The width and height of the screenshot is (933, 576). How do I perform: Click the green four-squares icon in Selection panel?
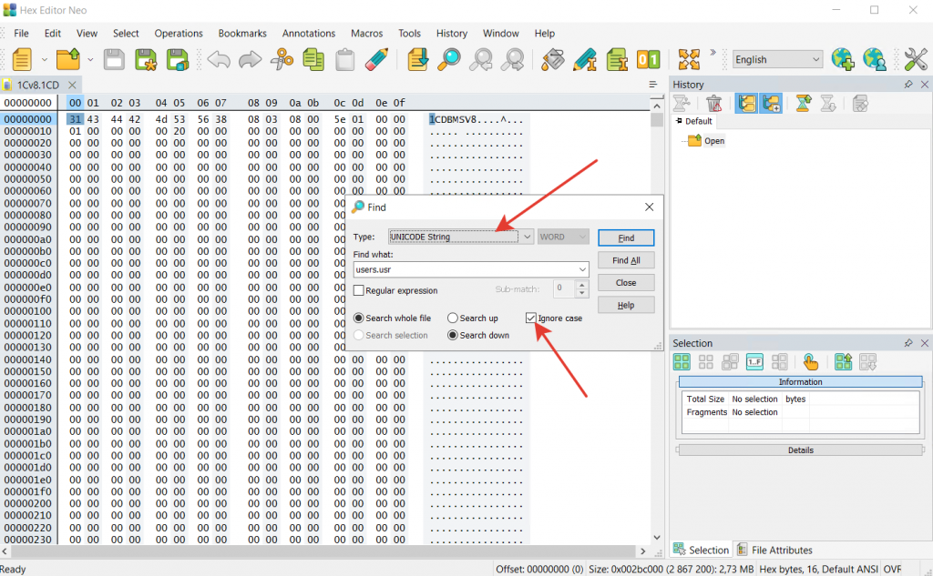(682, 361)
